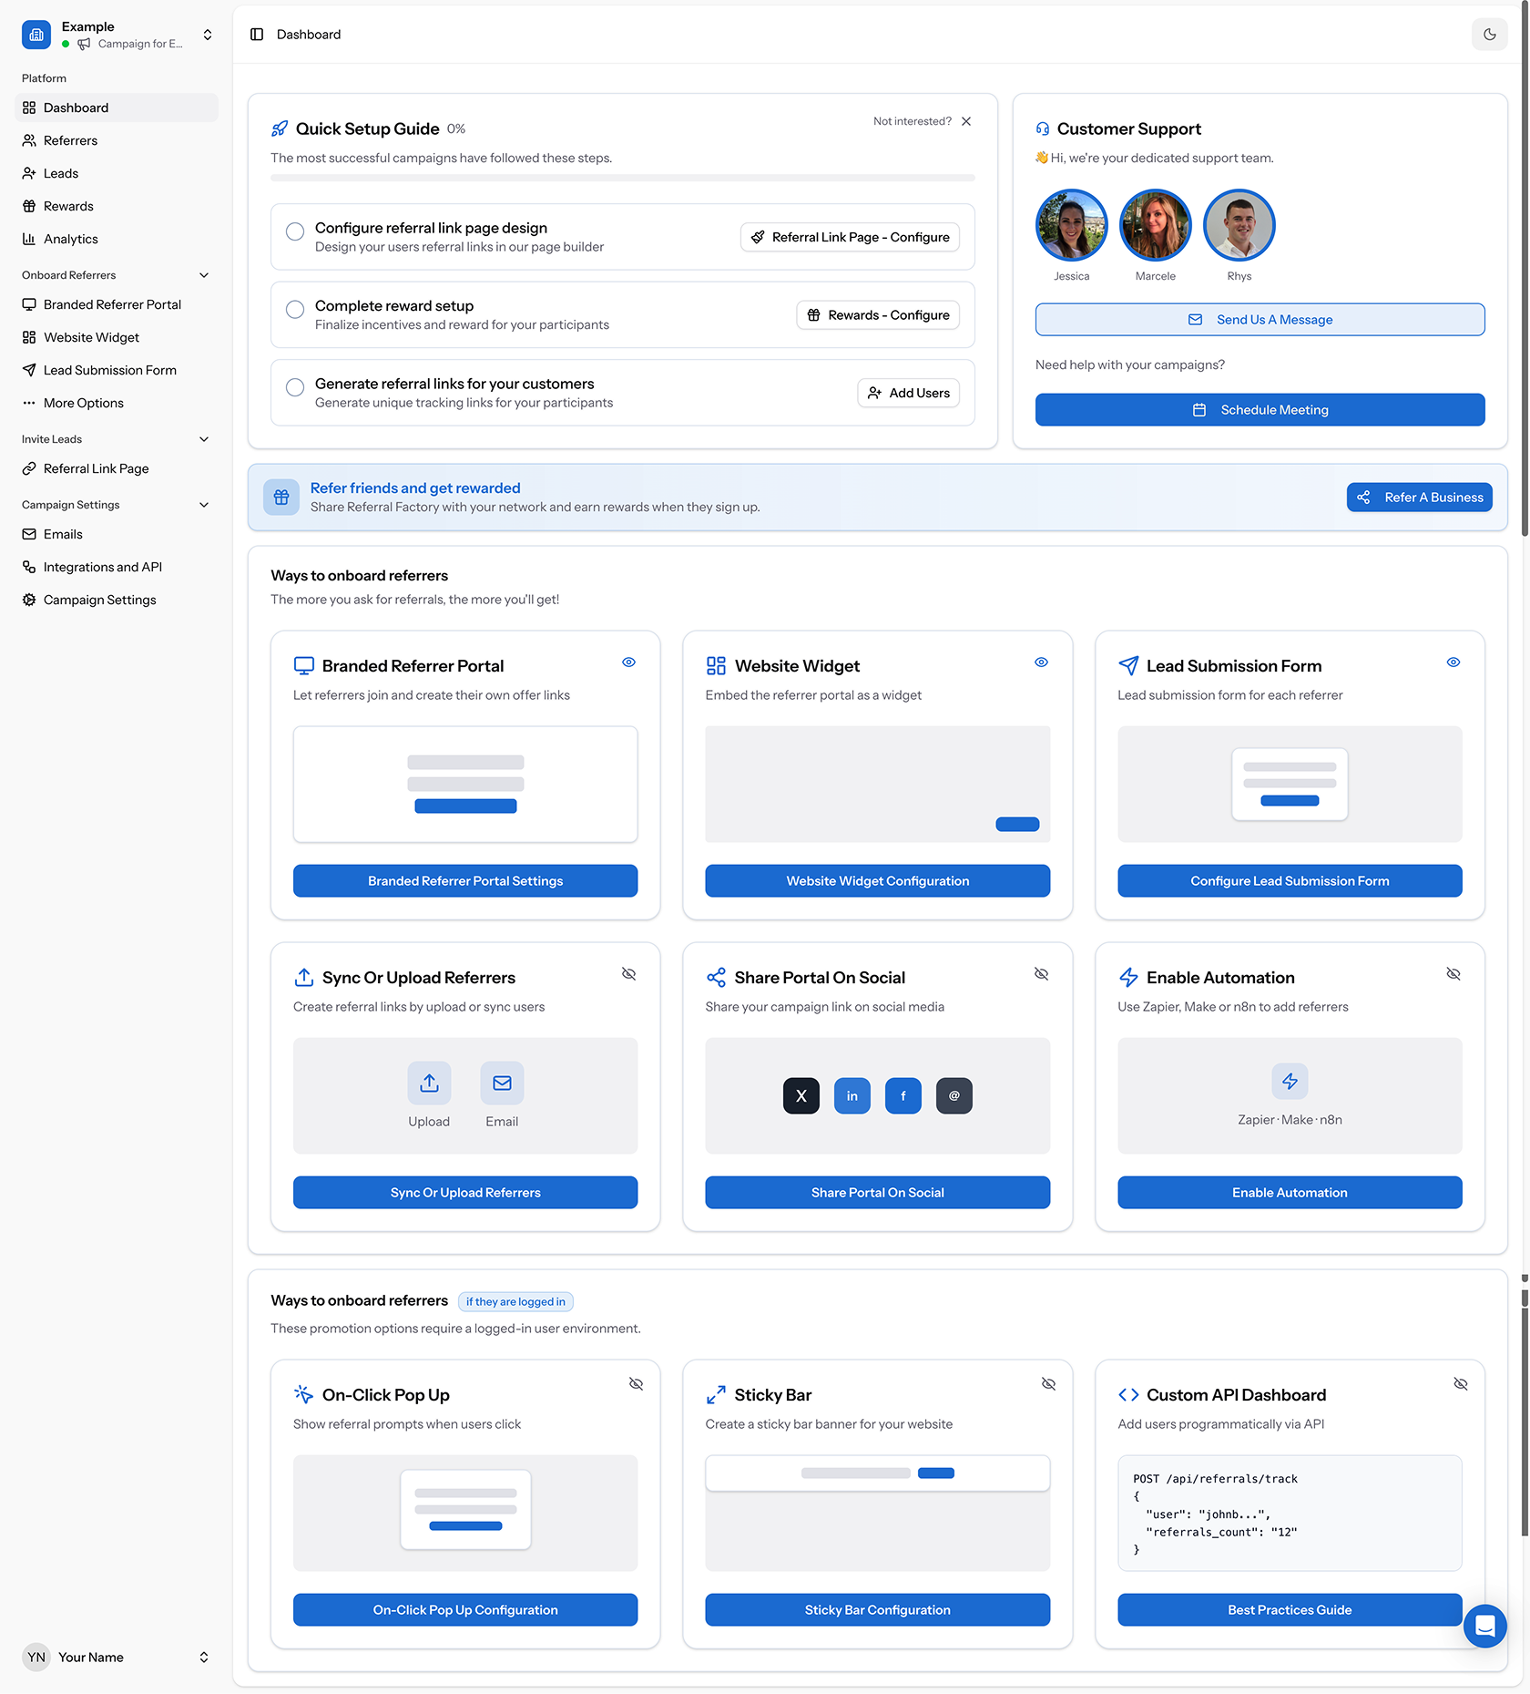Collapse the Onboard Referrers sidebar section
Image resolution: width=1530 pixels, height=1694 pixels.
pos(203,274)
